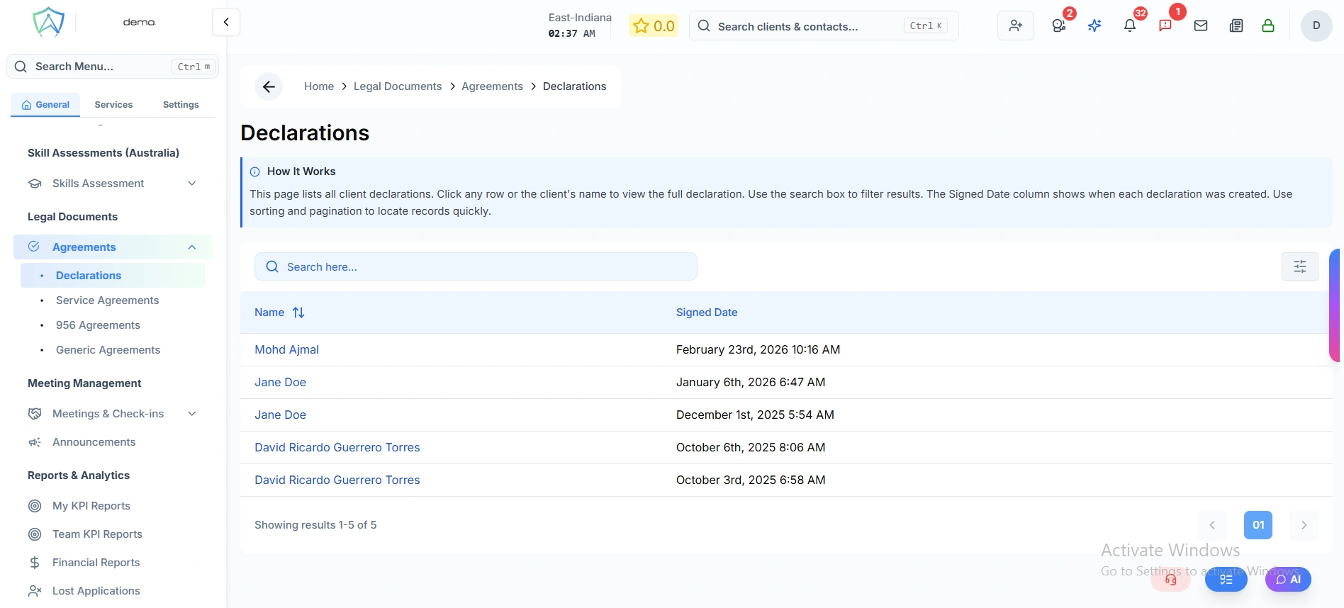
Task: Sort the table by Name column
Action: coord(298,313)
